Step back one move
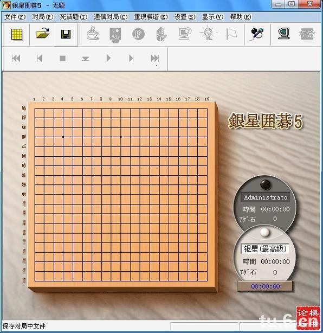The image size is (323, 333). coord(39,58)
